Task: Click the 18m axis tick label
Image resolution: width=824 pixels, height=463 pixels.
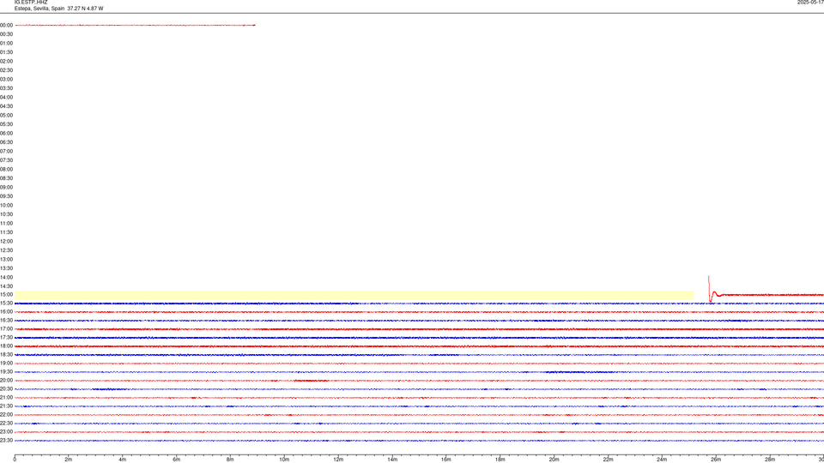Action: 500,460
